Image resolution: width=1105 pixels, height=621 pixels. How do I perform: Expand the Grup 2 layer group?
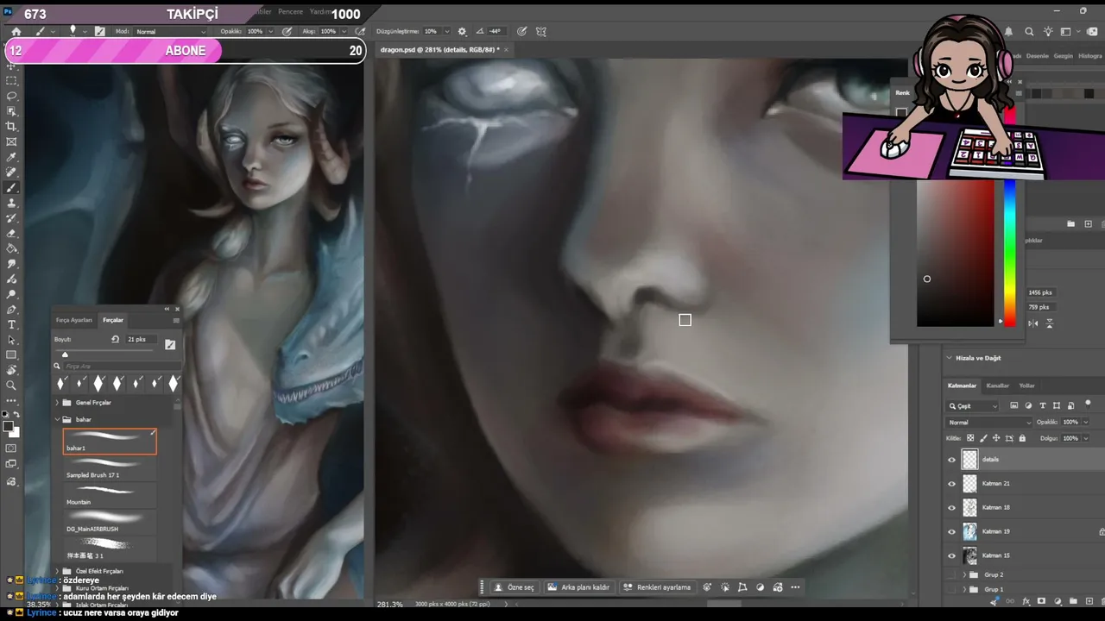(964, 574)
